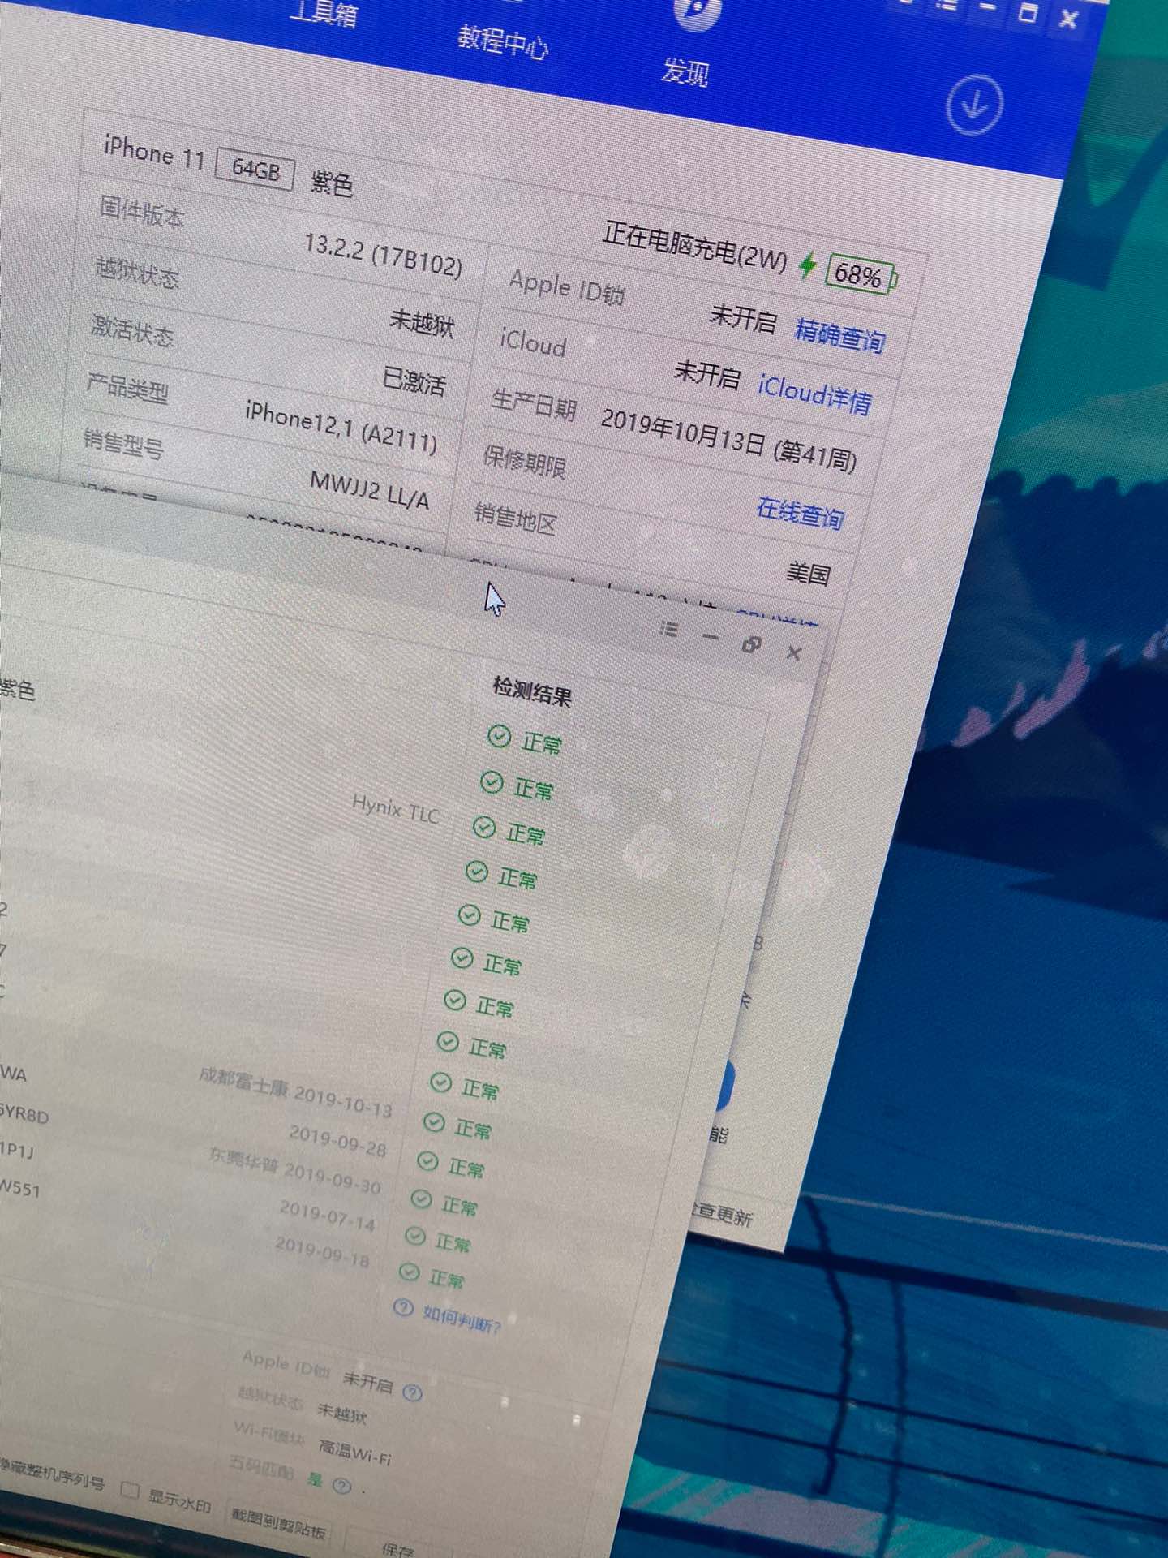1168x1558 pixels.
Task: Select 正在电脑充电(2W) status text
Action: click(x=695, y=246)
